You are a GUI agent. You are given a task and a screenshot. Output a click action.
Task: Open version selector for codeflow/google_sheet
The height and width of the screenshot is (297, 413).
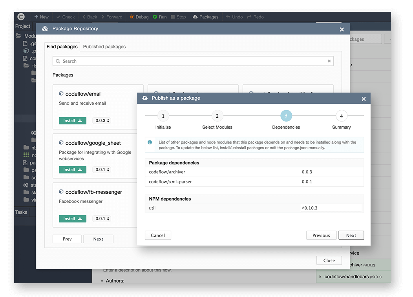102,169
